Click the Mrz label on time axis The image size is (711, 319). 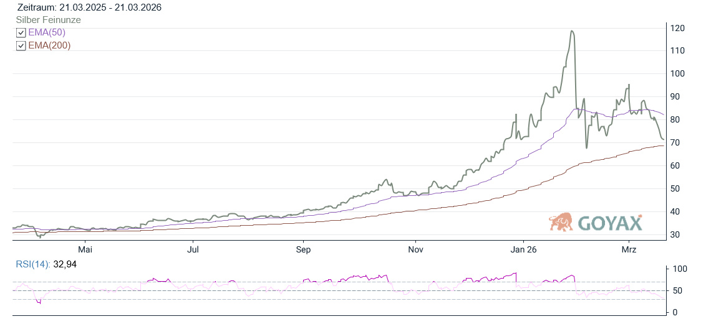[629, 249]
